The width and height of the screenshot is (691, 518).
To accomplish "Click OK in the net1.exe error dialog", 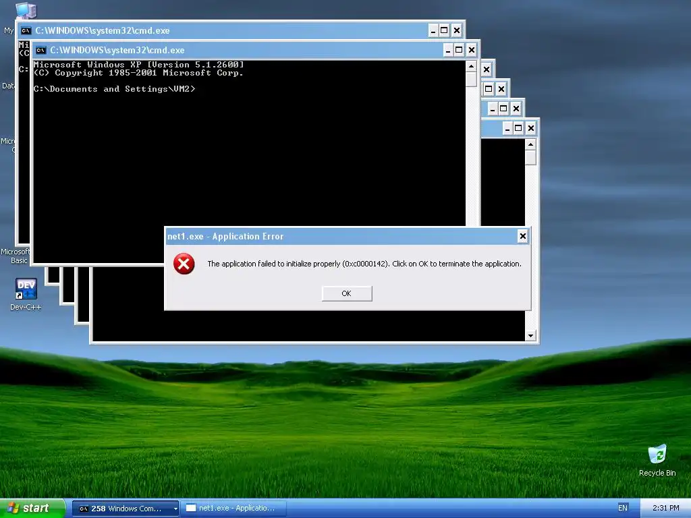I will click(x=347, y=293).
